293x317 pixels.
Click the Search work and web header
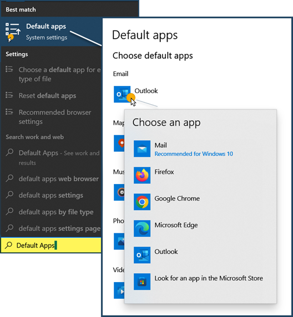click(x=34, y=137)
